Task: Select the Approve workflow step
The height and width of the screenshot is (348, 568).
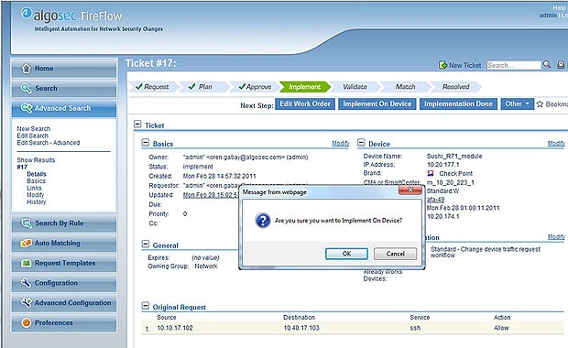Action: coord(255,87)
